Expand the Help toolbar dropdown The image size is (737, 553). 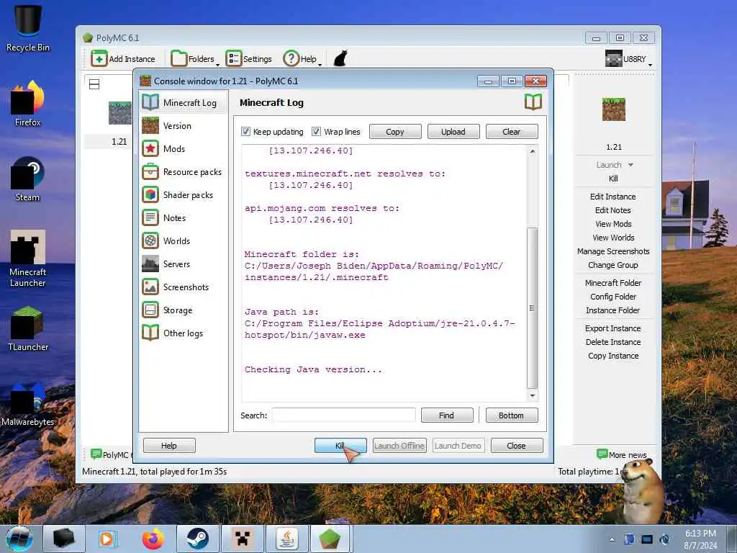320,64
